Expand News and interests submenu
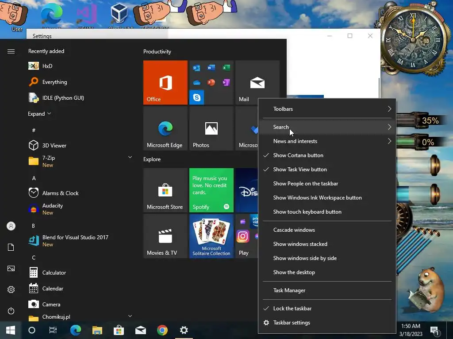 click(327, 141)
